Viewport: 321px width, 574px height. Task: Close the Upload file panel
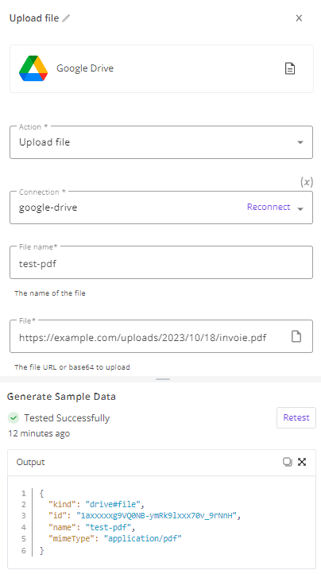pyautogui.click(x=299, y=18)
